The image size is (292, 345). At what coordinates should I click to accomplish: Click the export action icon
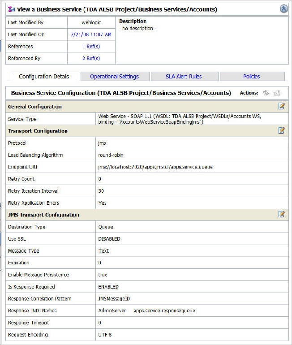pos(277,93)
